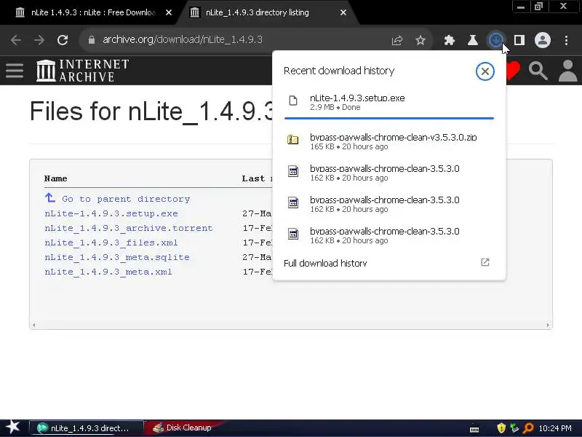Click the orange magnifier tray icon

pyautogui.click(x=527, y=428)
